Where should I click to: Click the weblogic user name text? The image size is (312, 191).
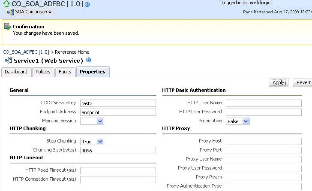pos(260,3)
